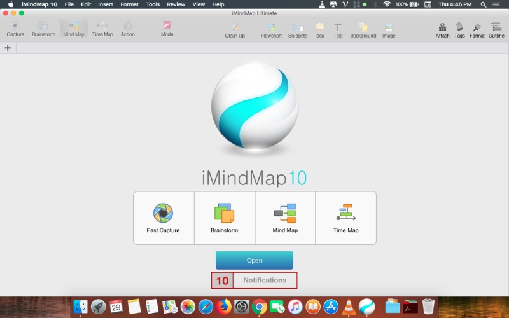Open VLC from the Dock

349,307
